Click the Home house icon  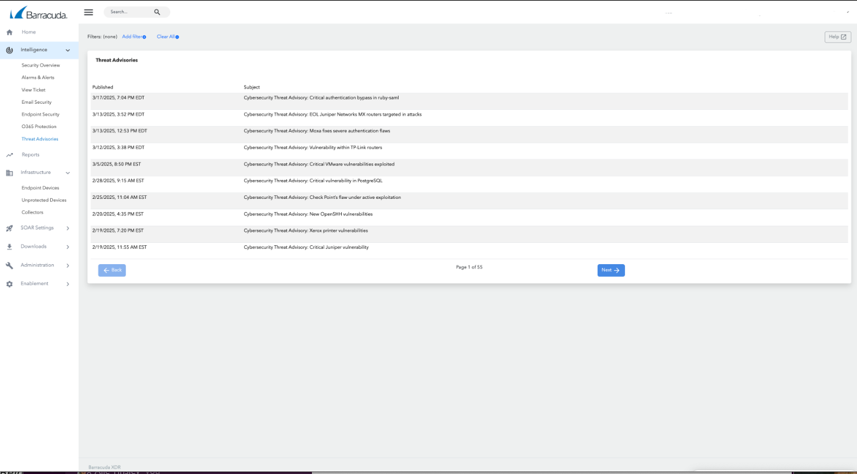pyautogui.click(x=9, y=32)
